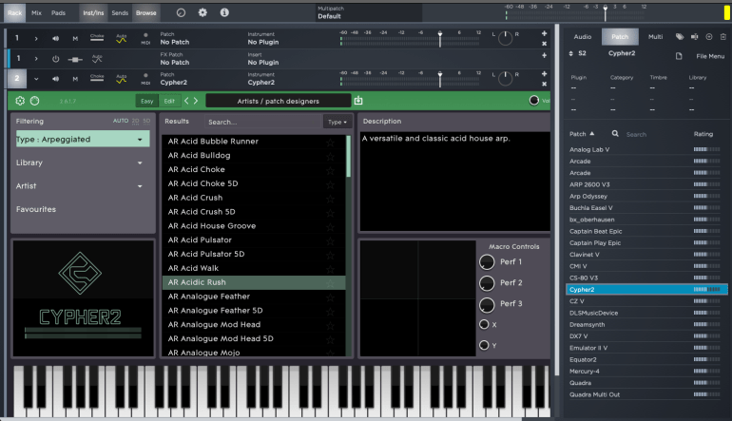732x421 pixels.
Task: Collapse Cypher2 track with down chevron
Action: 36,79
